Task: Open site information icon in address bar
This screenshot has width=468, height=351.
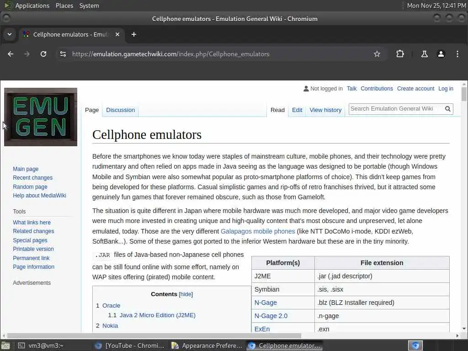Action: tap(63, 54)
